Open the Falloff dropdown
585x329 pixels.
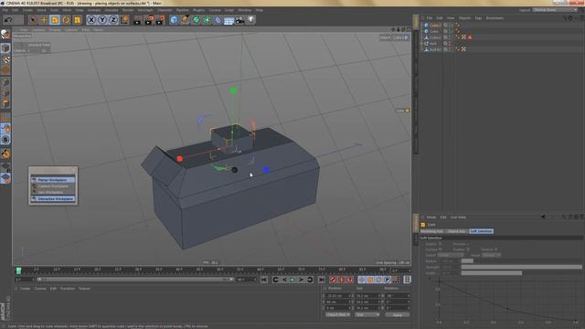(x=451, y=255)
